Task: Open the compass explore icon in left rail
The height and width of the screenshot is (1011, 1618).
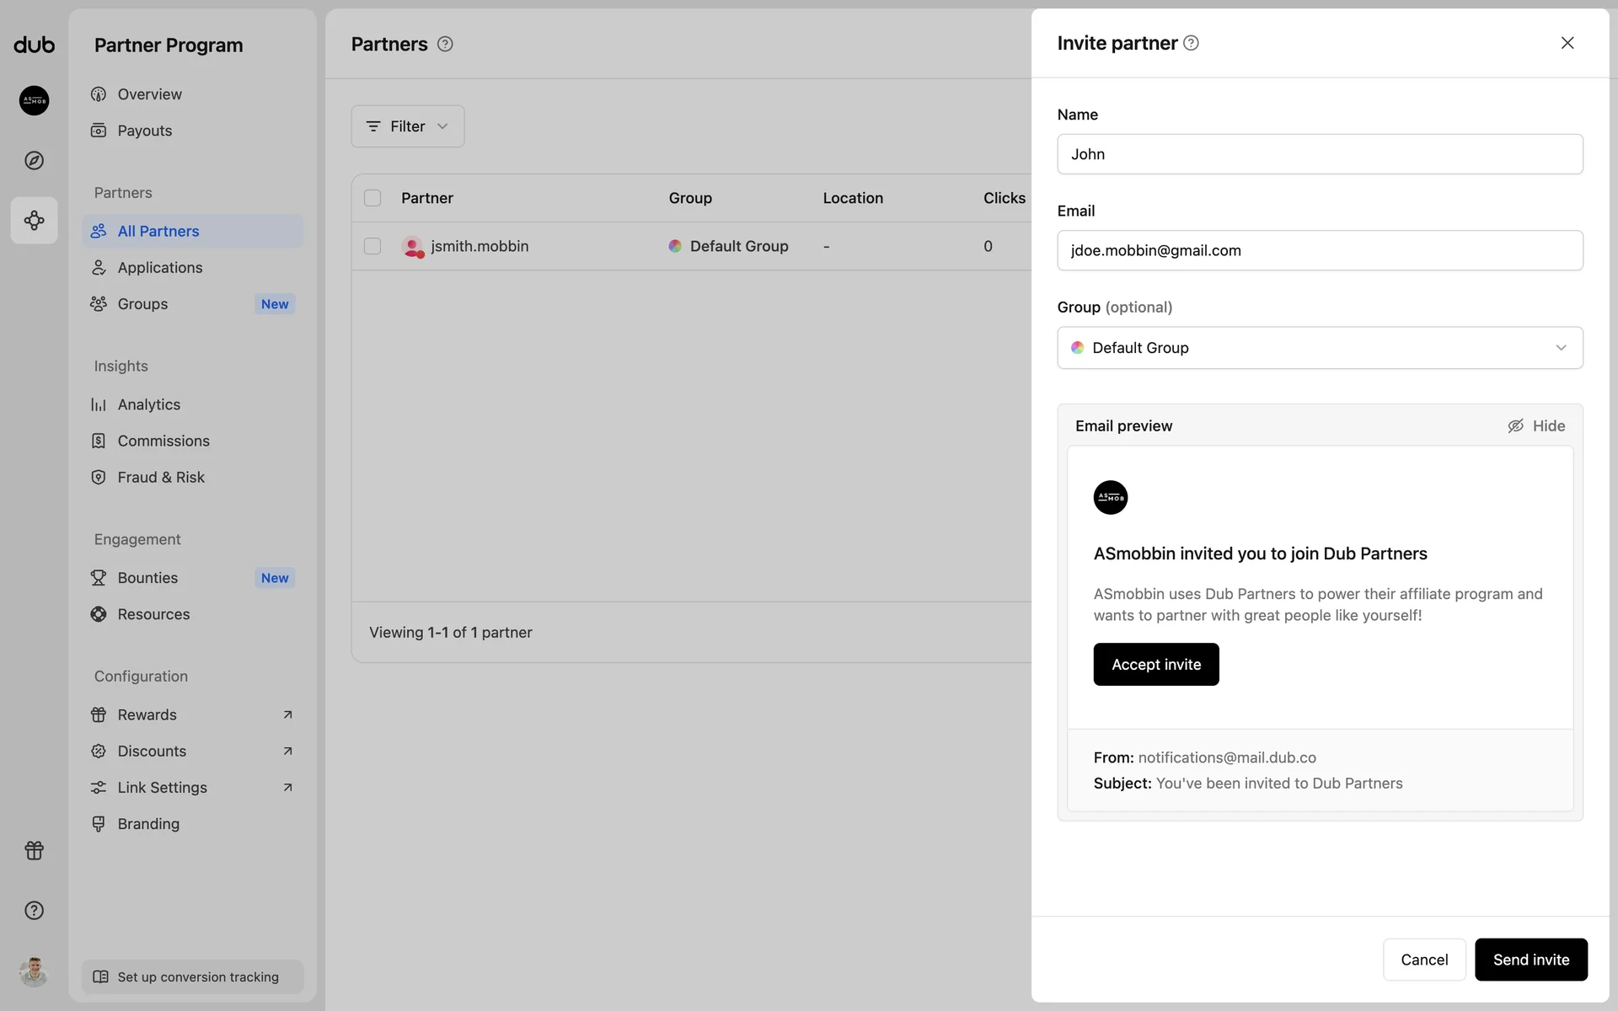Action: coord(34,160)
